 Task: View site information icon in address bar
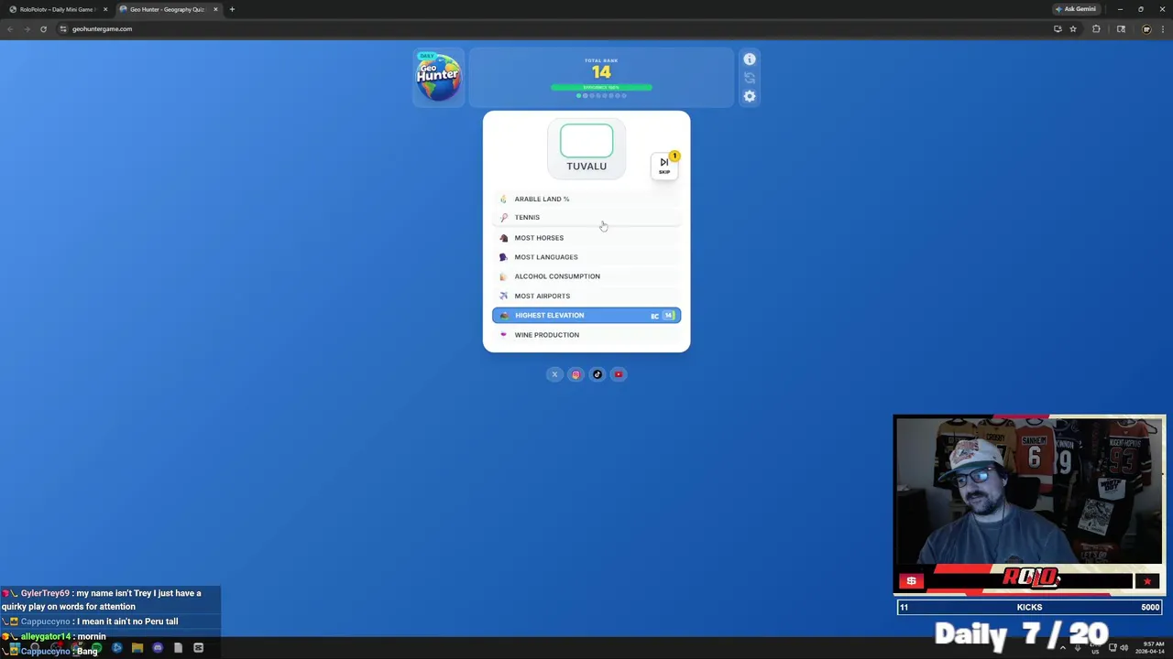click(63, 29)
